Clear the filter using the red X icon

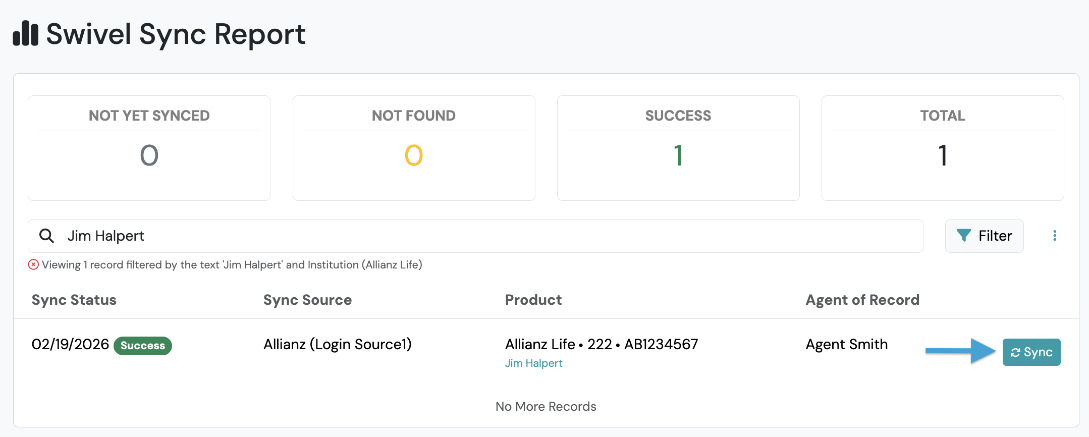pyautogui.click(x=33, y=264)
